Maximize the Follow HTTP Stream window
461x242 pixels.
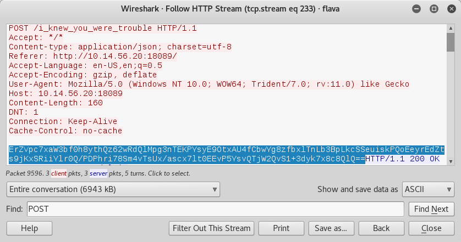point(434,9)
